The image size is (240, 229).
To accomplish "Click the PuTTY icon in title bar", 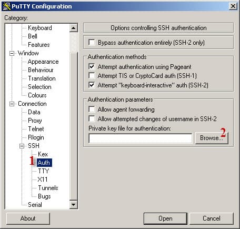I will (7, 6).
